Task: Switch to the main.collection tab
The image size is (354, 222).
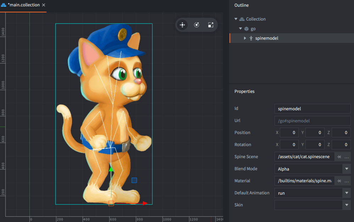Action: click(x=23, y=5)
